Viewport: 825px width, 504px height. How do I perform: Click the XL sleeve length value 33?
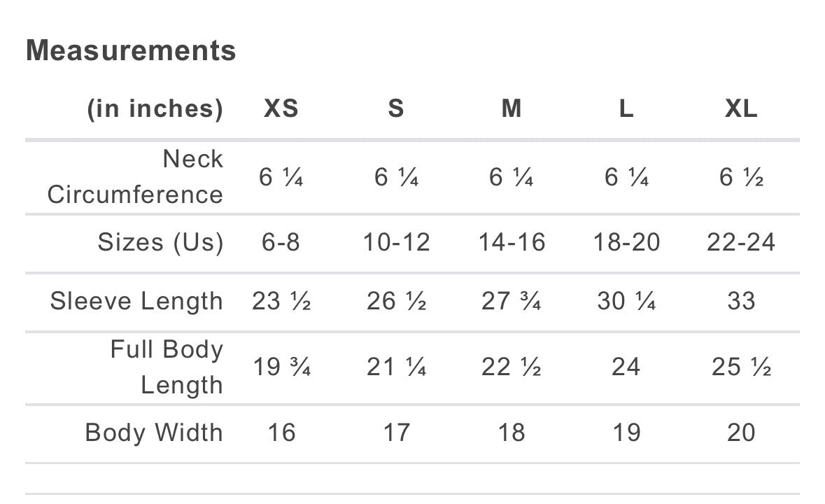[x=741, y=301]
